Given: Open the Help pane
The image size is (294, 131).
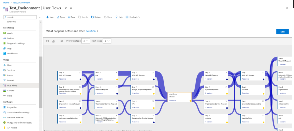Looking at the screenshot, I should click(119, 17).
